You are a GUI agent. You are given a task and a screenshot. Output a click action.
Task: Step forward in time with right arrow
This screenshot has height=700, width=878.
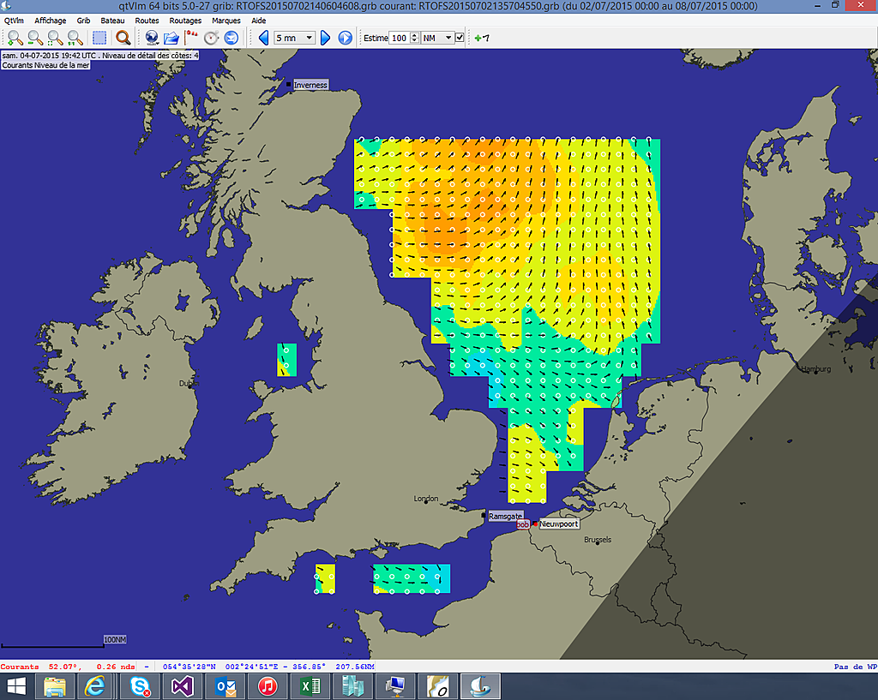point(325,38)
